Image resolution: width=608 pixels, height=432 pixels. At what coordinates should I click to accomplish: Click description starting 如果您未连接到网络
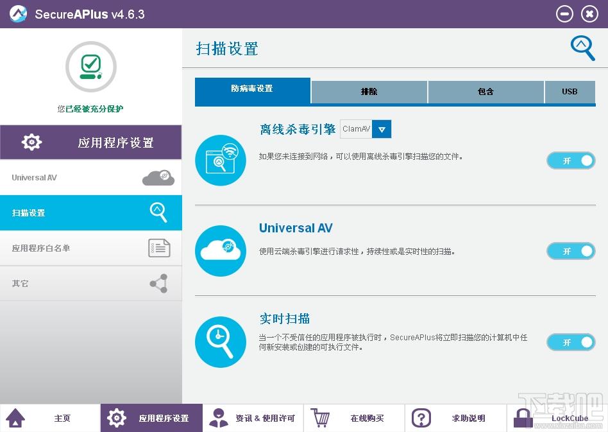[x=360, y=157]
